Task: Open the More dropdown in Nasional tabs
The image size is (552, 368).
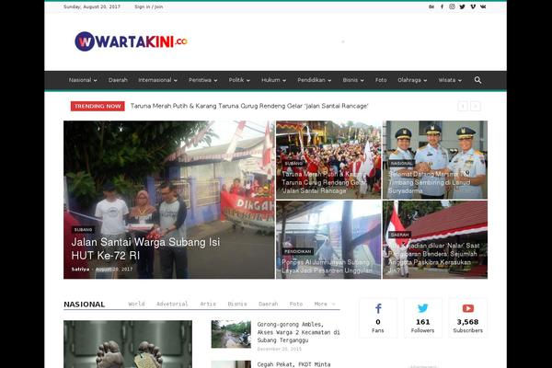Action: tap(324, 304)
